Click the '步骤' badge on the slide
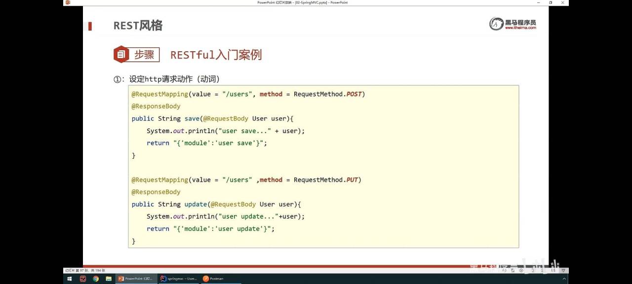 coord(137,54)
